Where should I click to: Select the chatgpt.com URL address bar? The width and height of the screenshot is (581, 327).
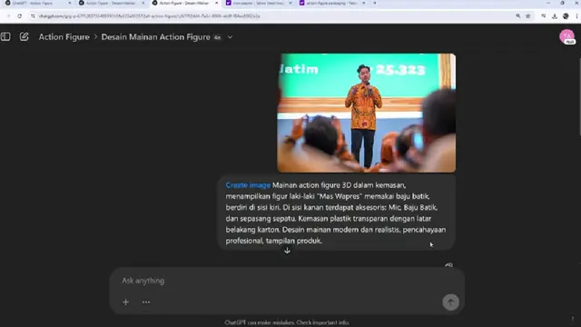(x=149, y=16)
